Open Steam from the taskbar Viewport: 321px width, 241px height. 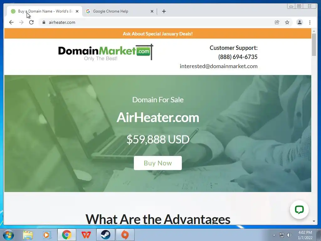click(x=106, y=235)
